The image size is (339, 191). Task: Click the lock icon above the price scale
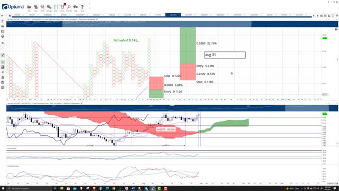pyautogui.click(x=336, y=29)
